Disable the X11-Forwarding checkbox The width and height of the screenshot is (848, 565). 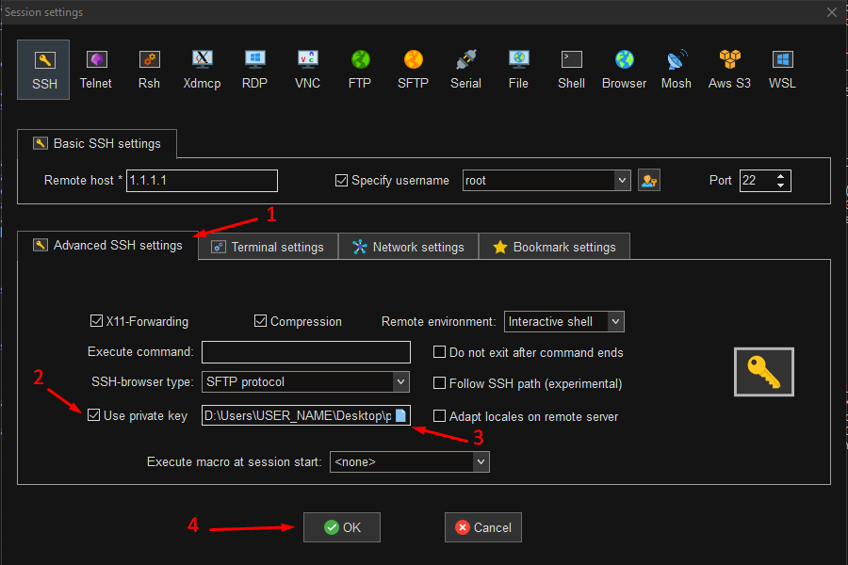97,321
